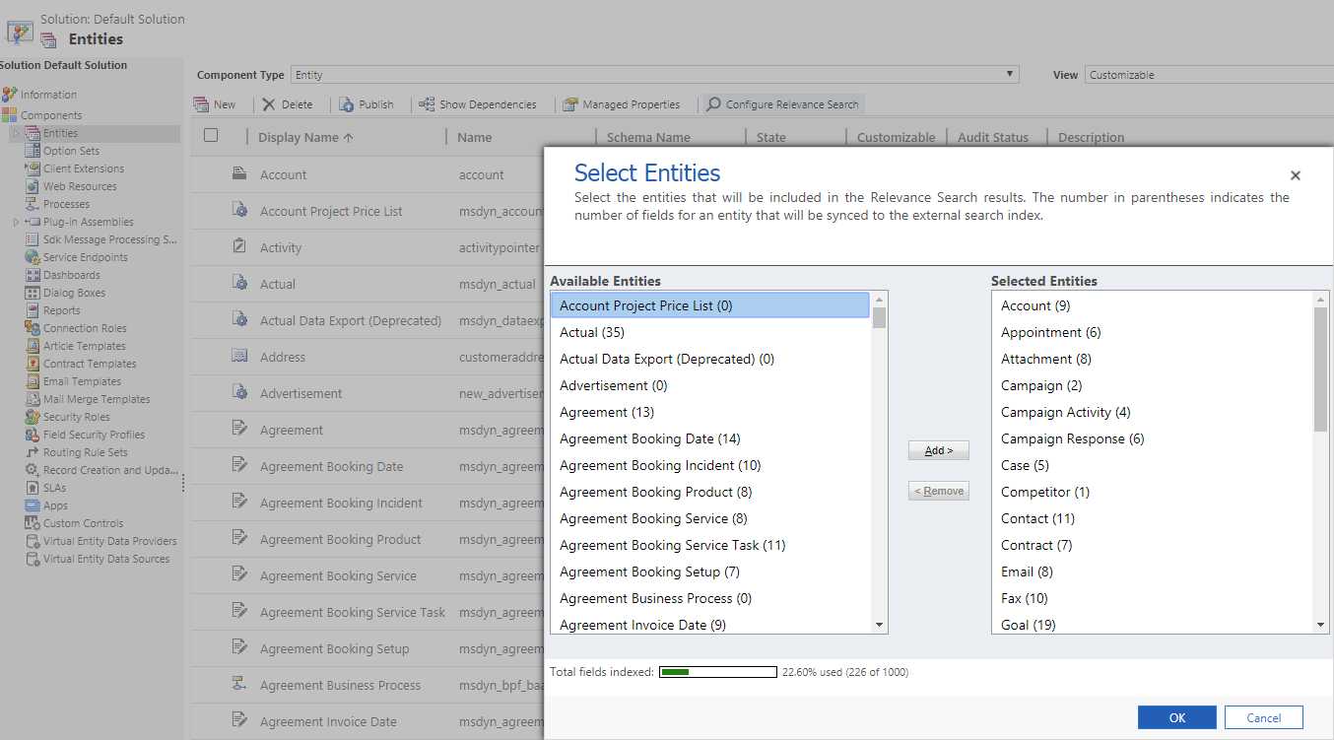Image resolution: width=1334 pixels, height=740 pixels.
Task: Select Appointment (6) in Selected Entities
Action: coord(1153,332)
